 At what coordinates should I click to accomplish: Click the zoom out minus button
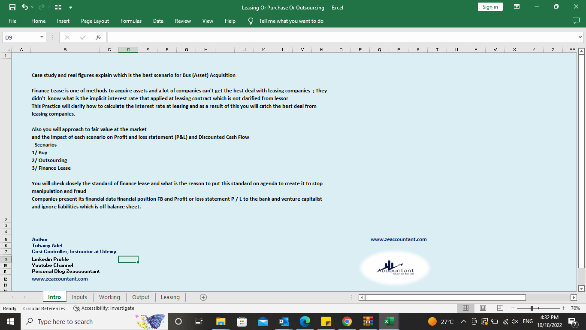pyautogui.click(x=513, y=308)
